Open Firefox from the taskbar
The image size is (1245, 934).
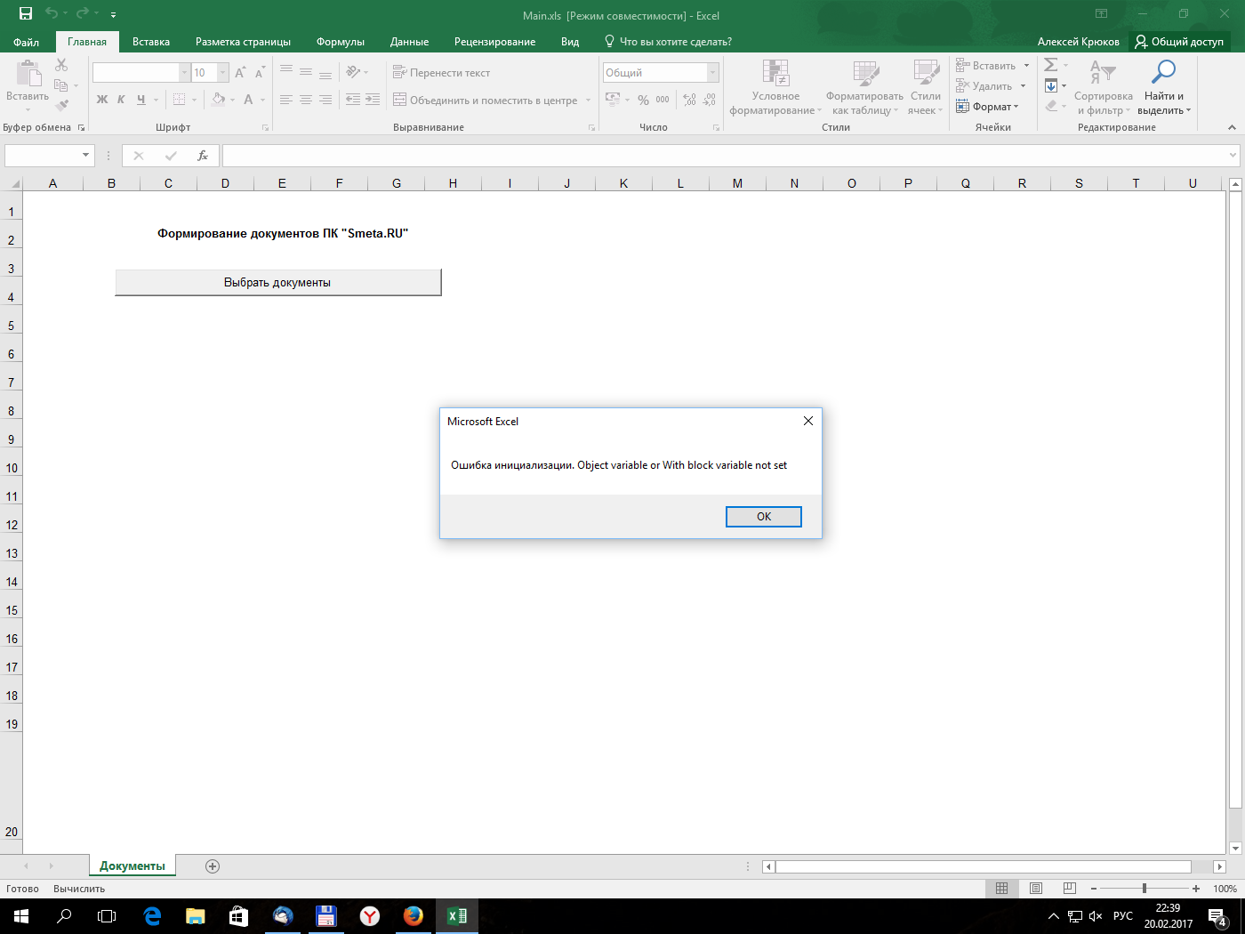pos(413,915)
